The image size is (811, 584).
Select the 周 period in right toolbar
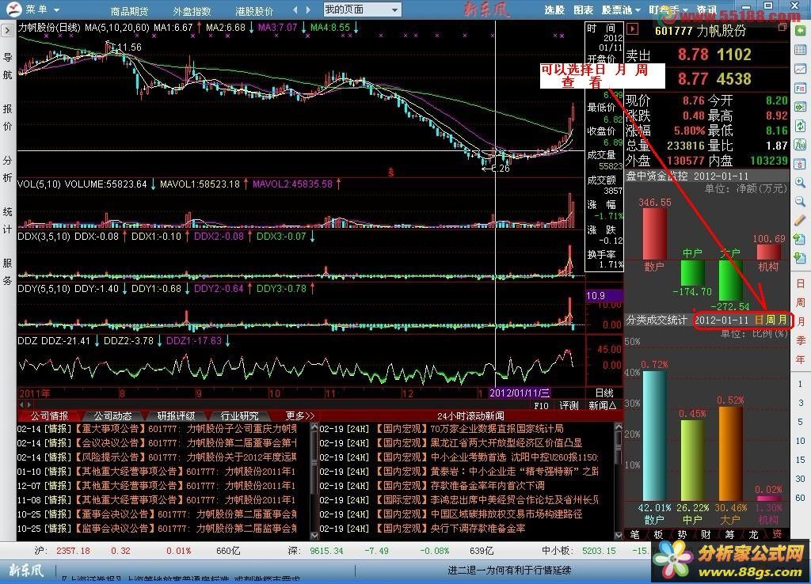(801, 302)
